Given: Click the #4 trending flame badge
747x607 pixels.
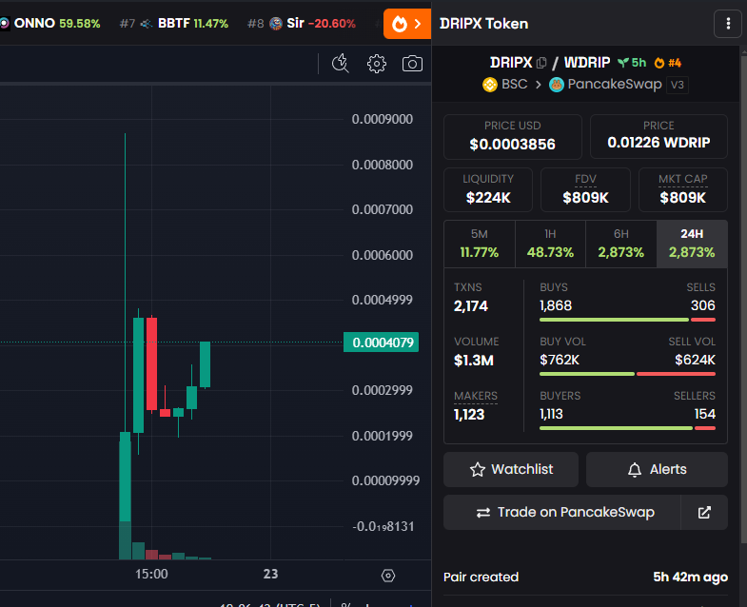Looking at the screenshot, I should pos(667,63).
